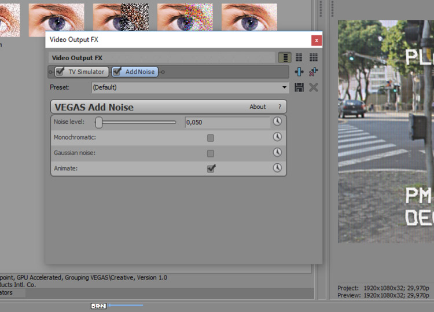This screenshot has height=312, width=434.
Task: Switch to two-column view icon
Action: point(299,57)
